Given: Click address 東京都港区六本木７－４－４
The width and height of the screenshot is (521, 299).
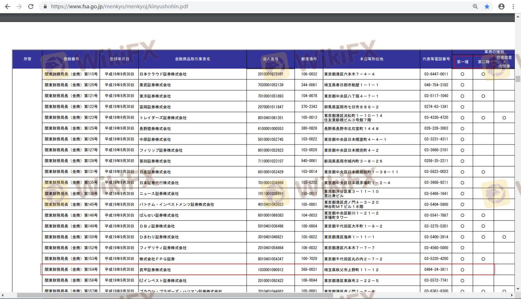Looking at the screenshot, I should pos(349,74).
